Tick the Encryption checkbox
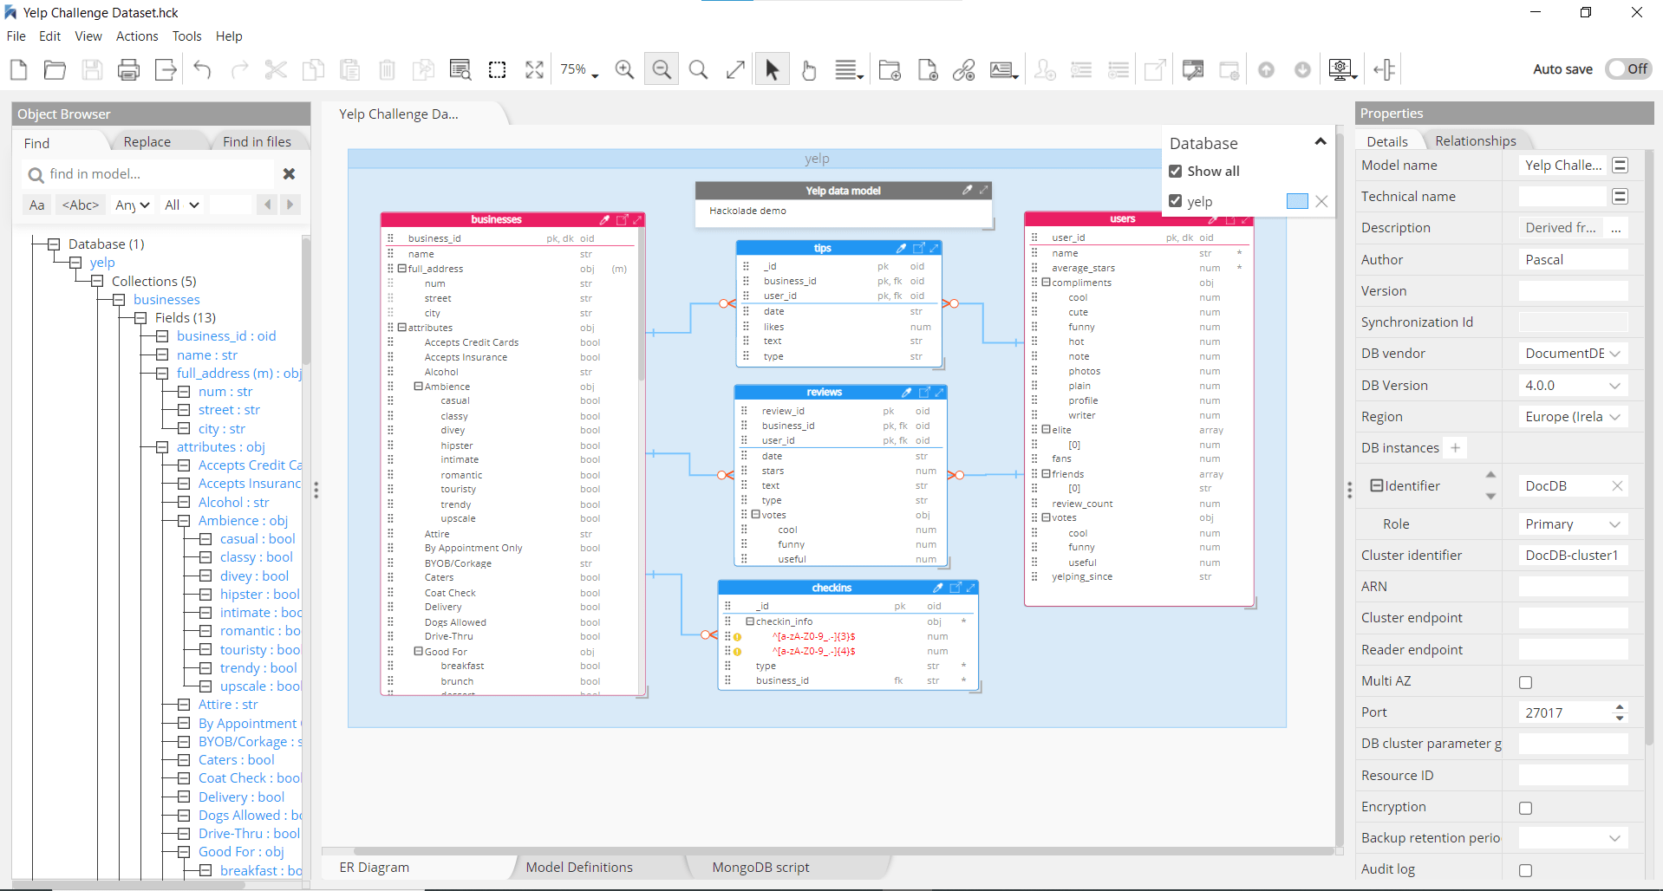1663x891 pixels. tap(1526, 808)
